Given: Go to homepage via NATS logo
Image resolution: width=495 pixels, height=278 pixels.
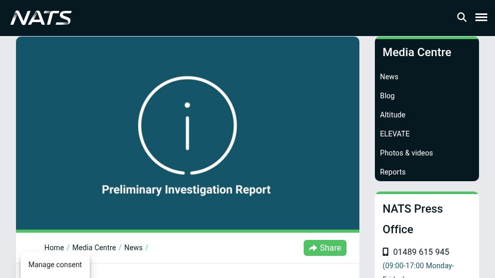Looking at the screenshot, I should coord(41,18).
